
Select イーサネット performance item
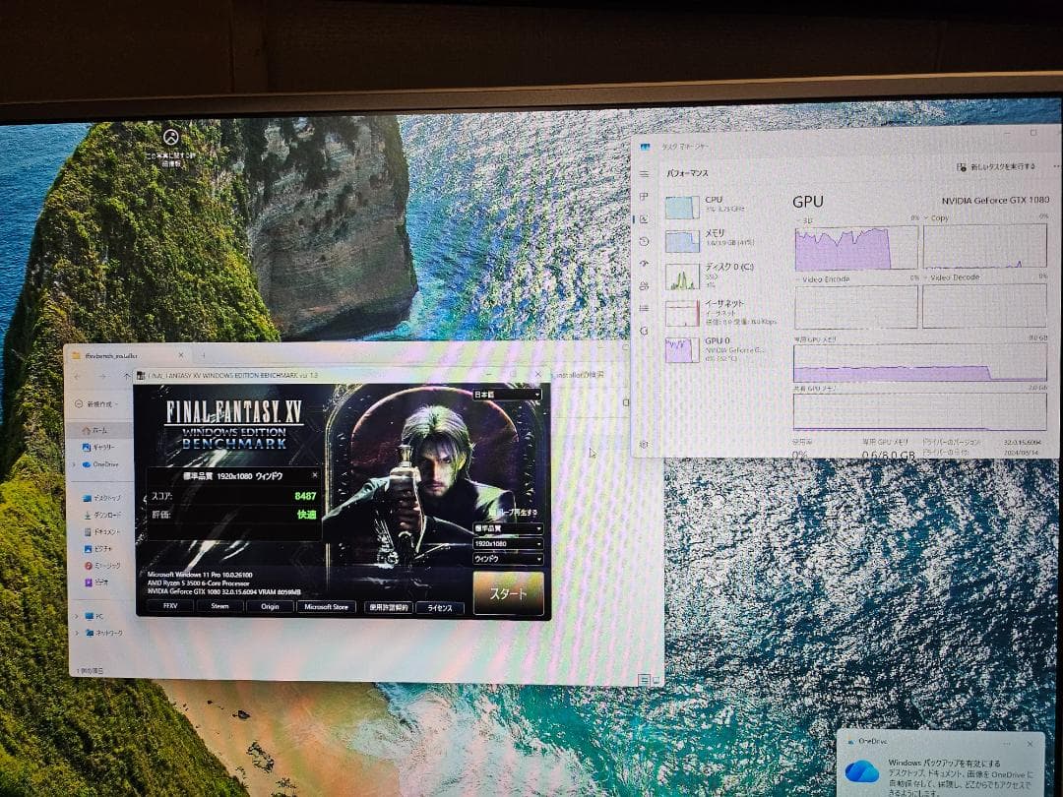click(x=722, y=313)
